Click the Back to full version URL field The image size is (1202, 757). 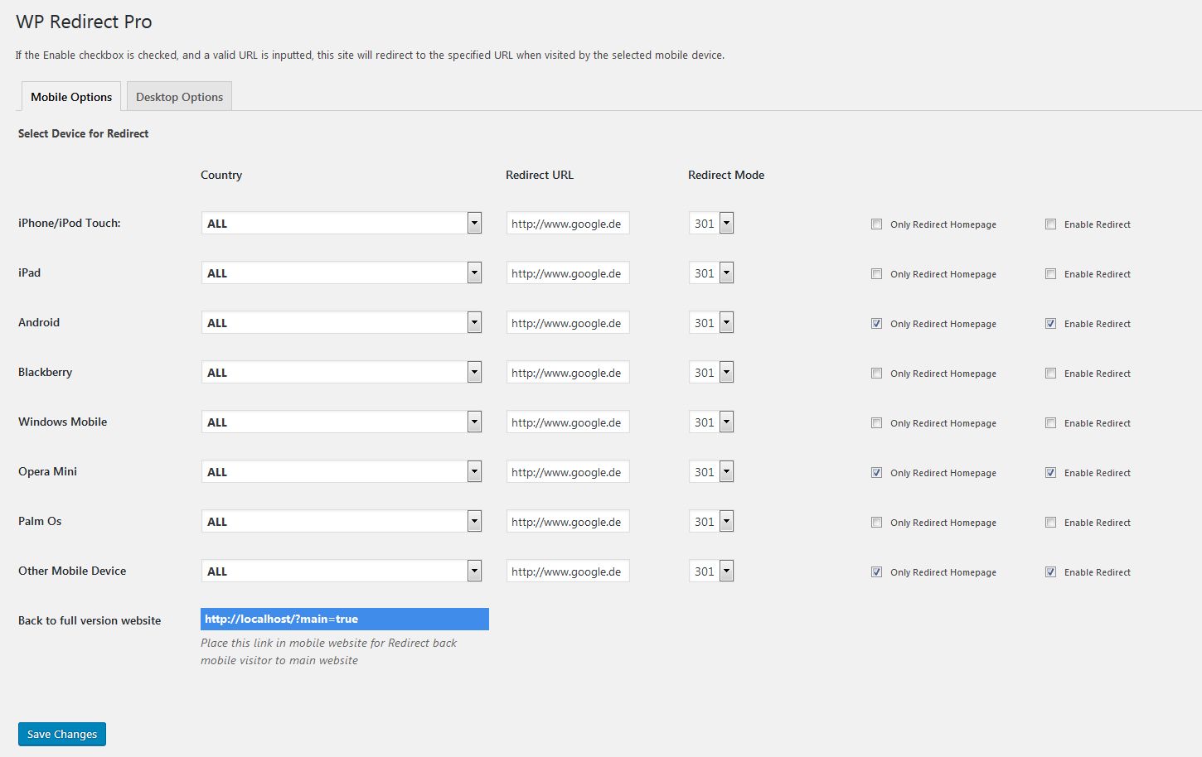click(344, 619)
